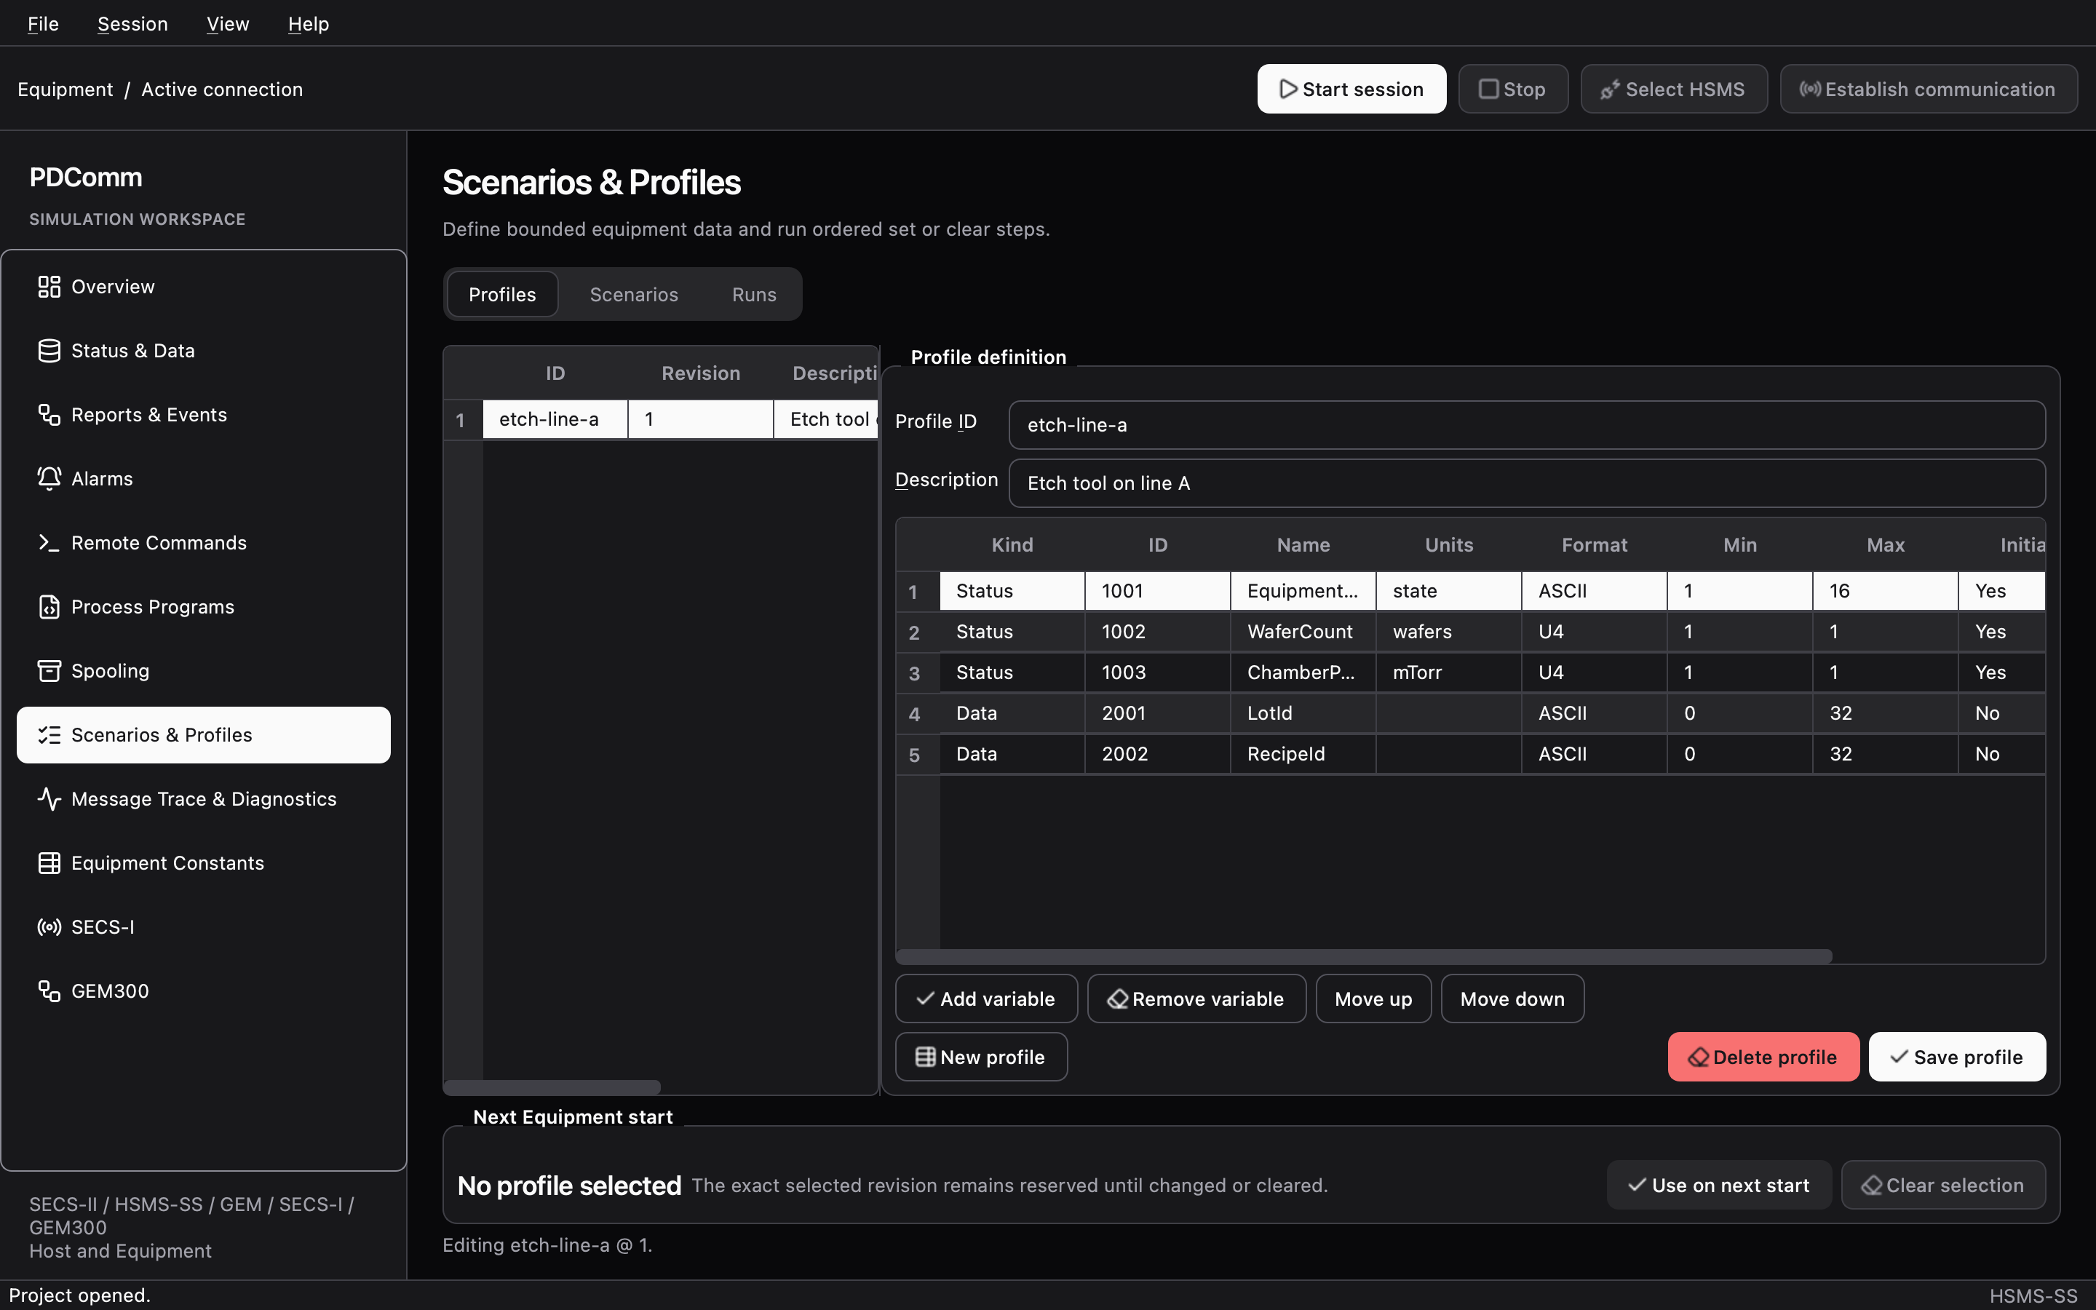Click the Spooling archive icon
Screen dimensions: 2096x1310
pos(49,672)
